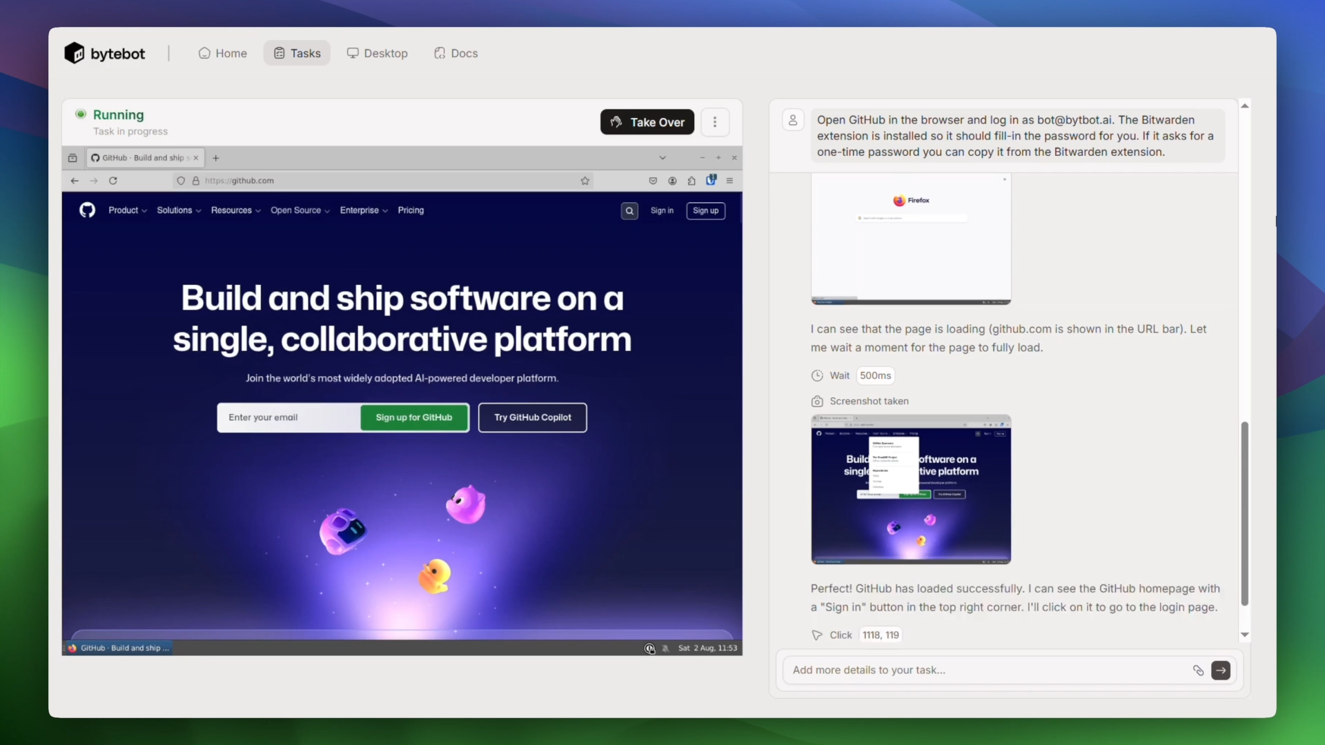Bookmark this page with the star
The image size is (1325, 745).
(585, 181)
